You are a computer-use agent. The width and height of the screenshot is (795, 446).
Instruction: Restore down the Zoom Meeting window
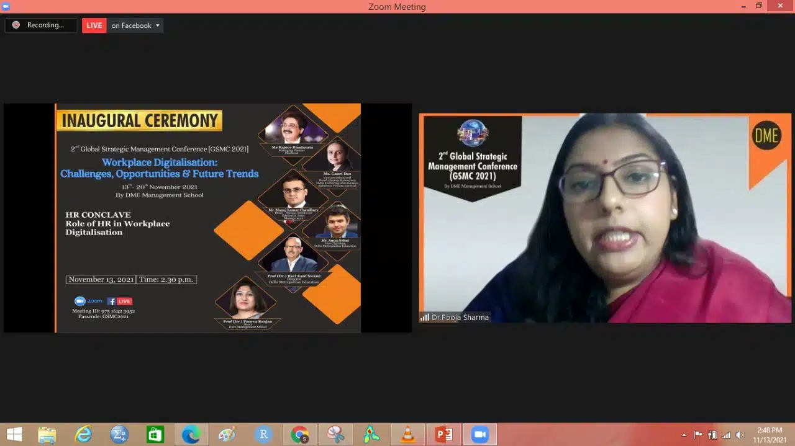click(x=758, y=6)
